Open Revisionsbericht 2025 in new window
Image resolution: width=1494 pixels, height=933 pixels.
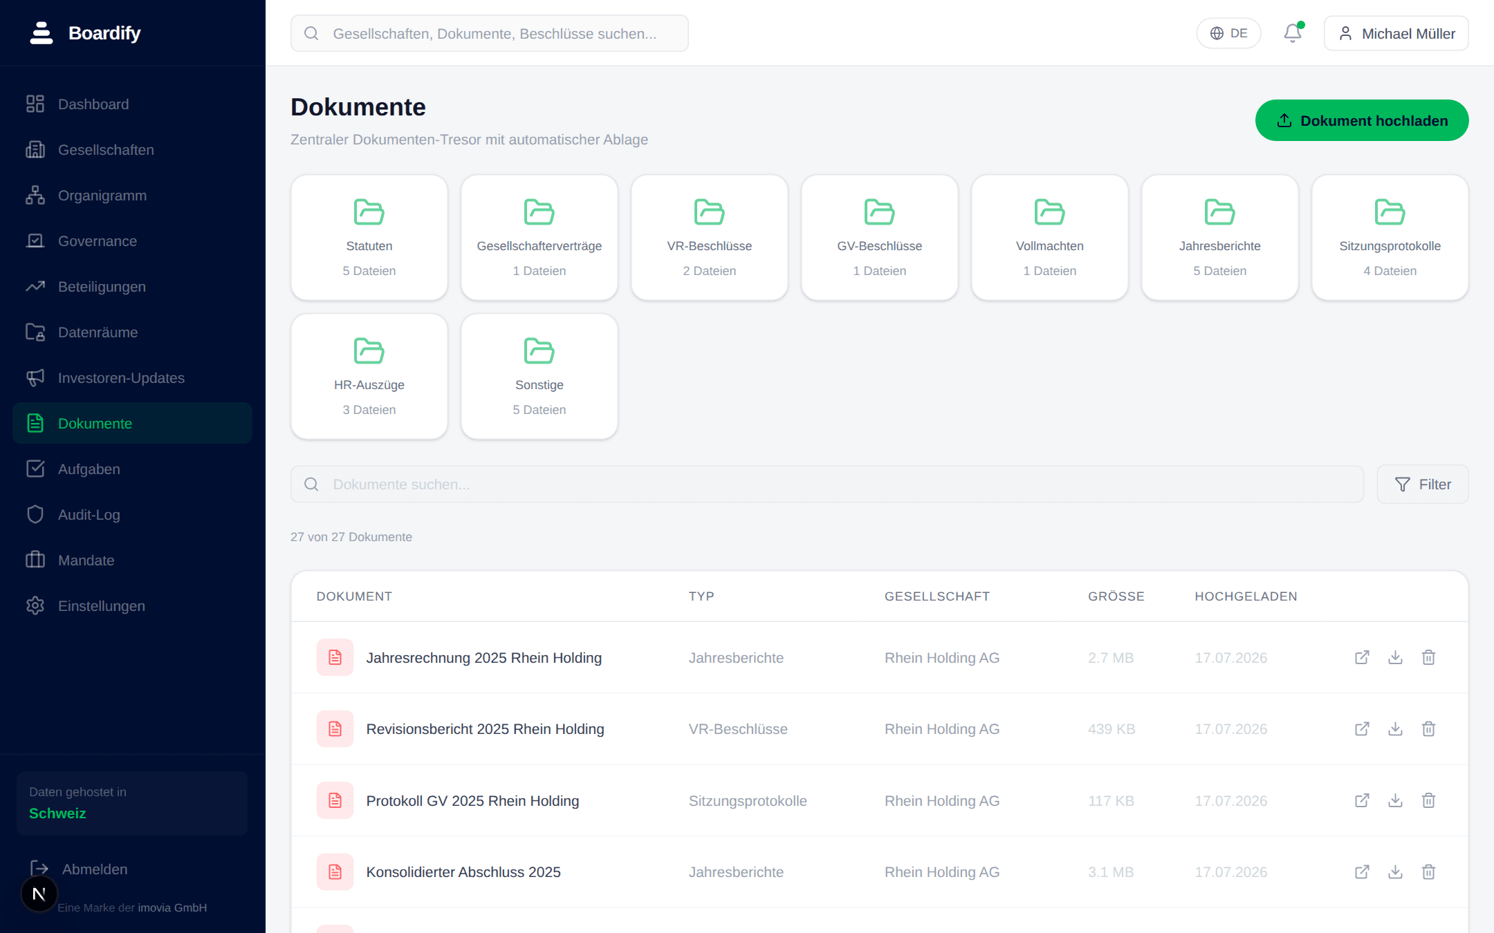[x=1362, y=728]
